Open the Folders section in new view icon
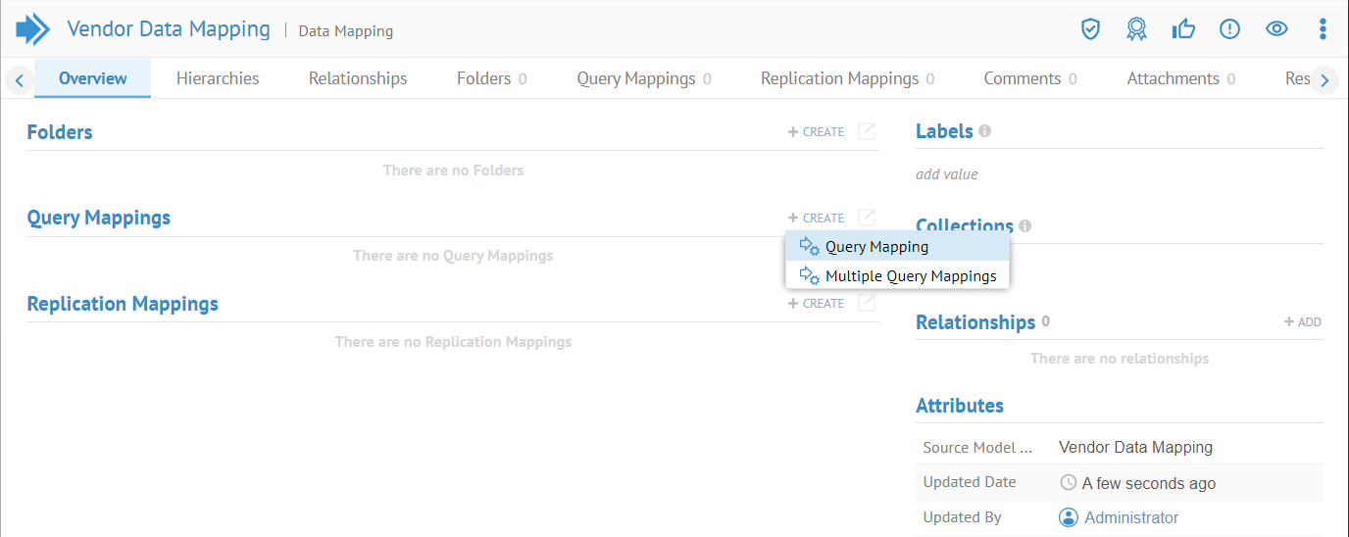The height and width of the screenshot is (537, 1349). [867, 131]
